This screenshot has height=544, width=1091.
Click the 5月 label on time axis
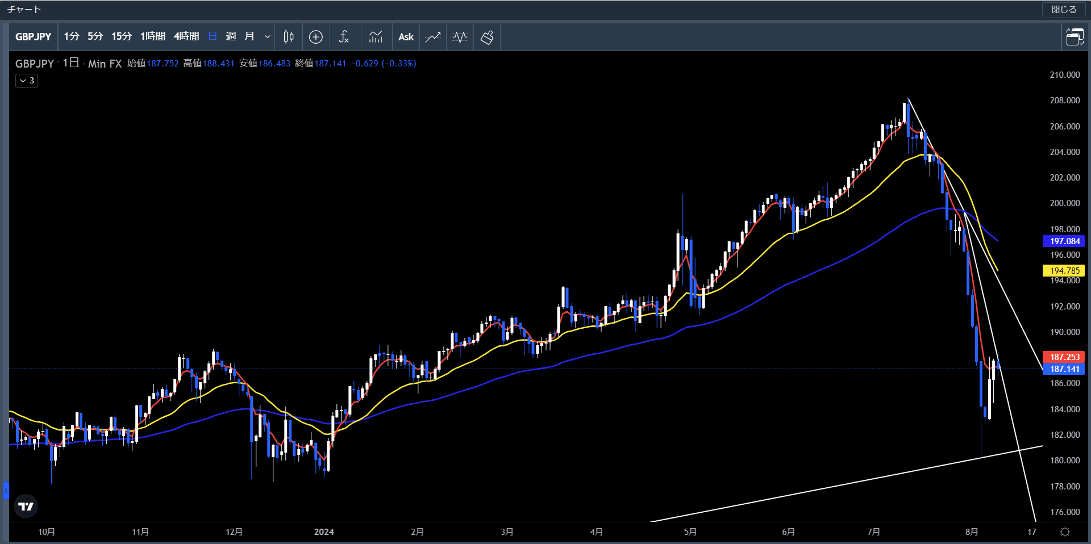coord(690,532)
